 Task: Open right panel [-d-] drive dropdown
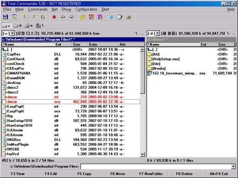157,33
